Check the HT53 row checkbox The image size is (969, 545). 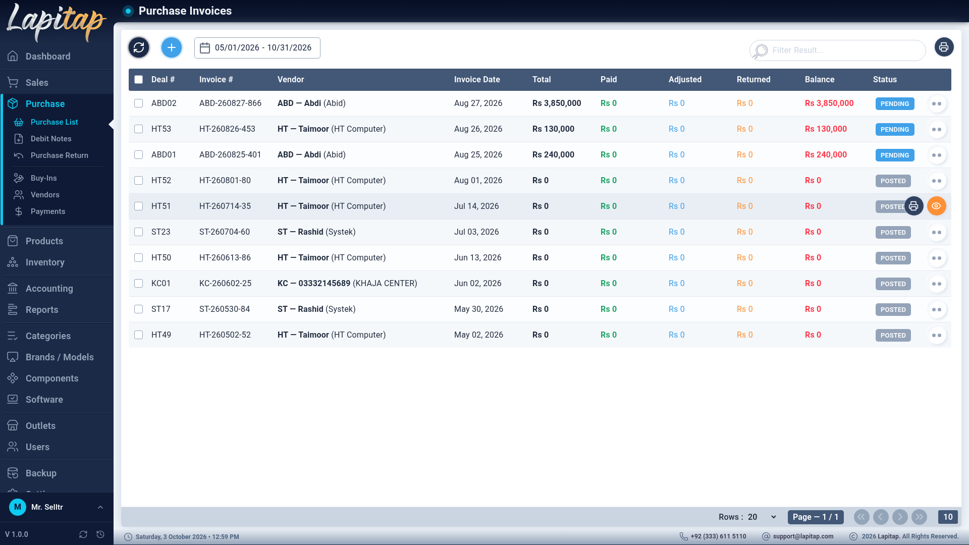(139, 129)
